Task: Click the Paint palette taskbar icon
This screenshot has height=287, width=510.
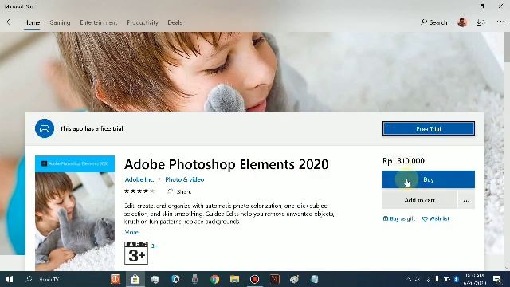Action: pyautogui.click(x=294, y=279)
